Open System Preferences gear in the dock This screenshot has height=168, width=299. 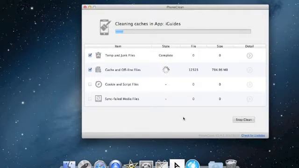[146, 165]
